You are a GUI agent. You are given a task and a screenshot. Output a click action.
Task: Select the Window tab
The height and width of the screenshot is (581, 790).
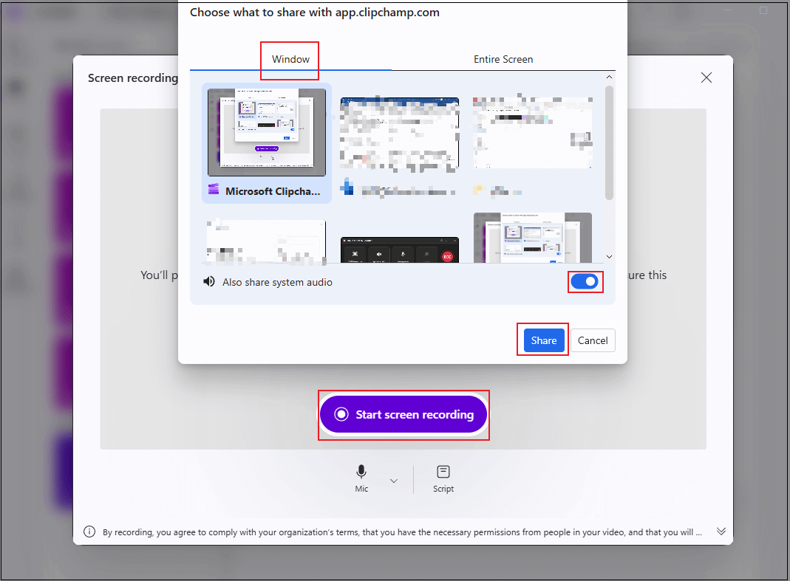(x=289, y=59)
